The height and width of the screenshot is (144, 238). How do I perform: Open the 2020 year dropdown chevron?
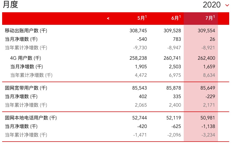coord(227,5)
